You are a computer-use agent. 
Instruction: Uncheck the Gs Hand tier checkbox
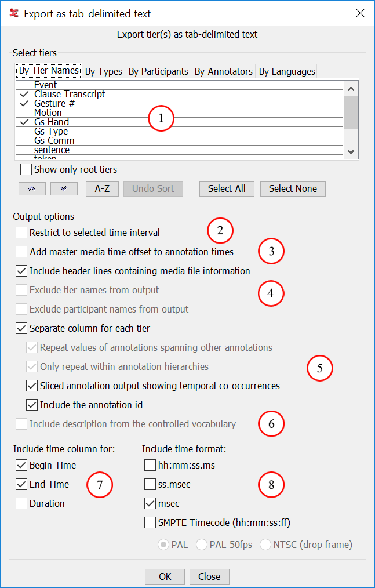[x=24, y=122]
